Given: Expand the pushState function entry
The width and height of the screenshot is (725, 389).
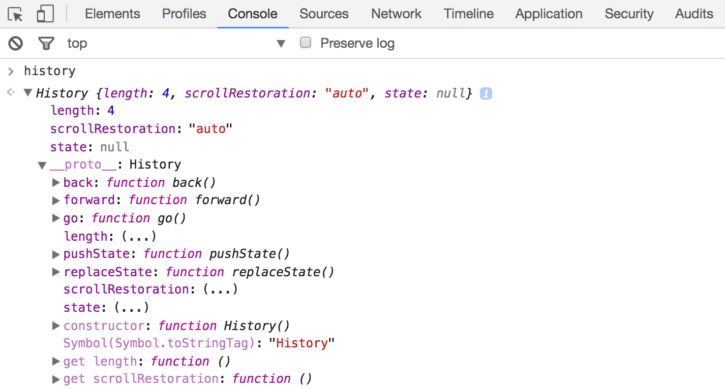Looking at the screenshot, I should pos(56,254).
